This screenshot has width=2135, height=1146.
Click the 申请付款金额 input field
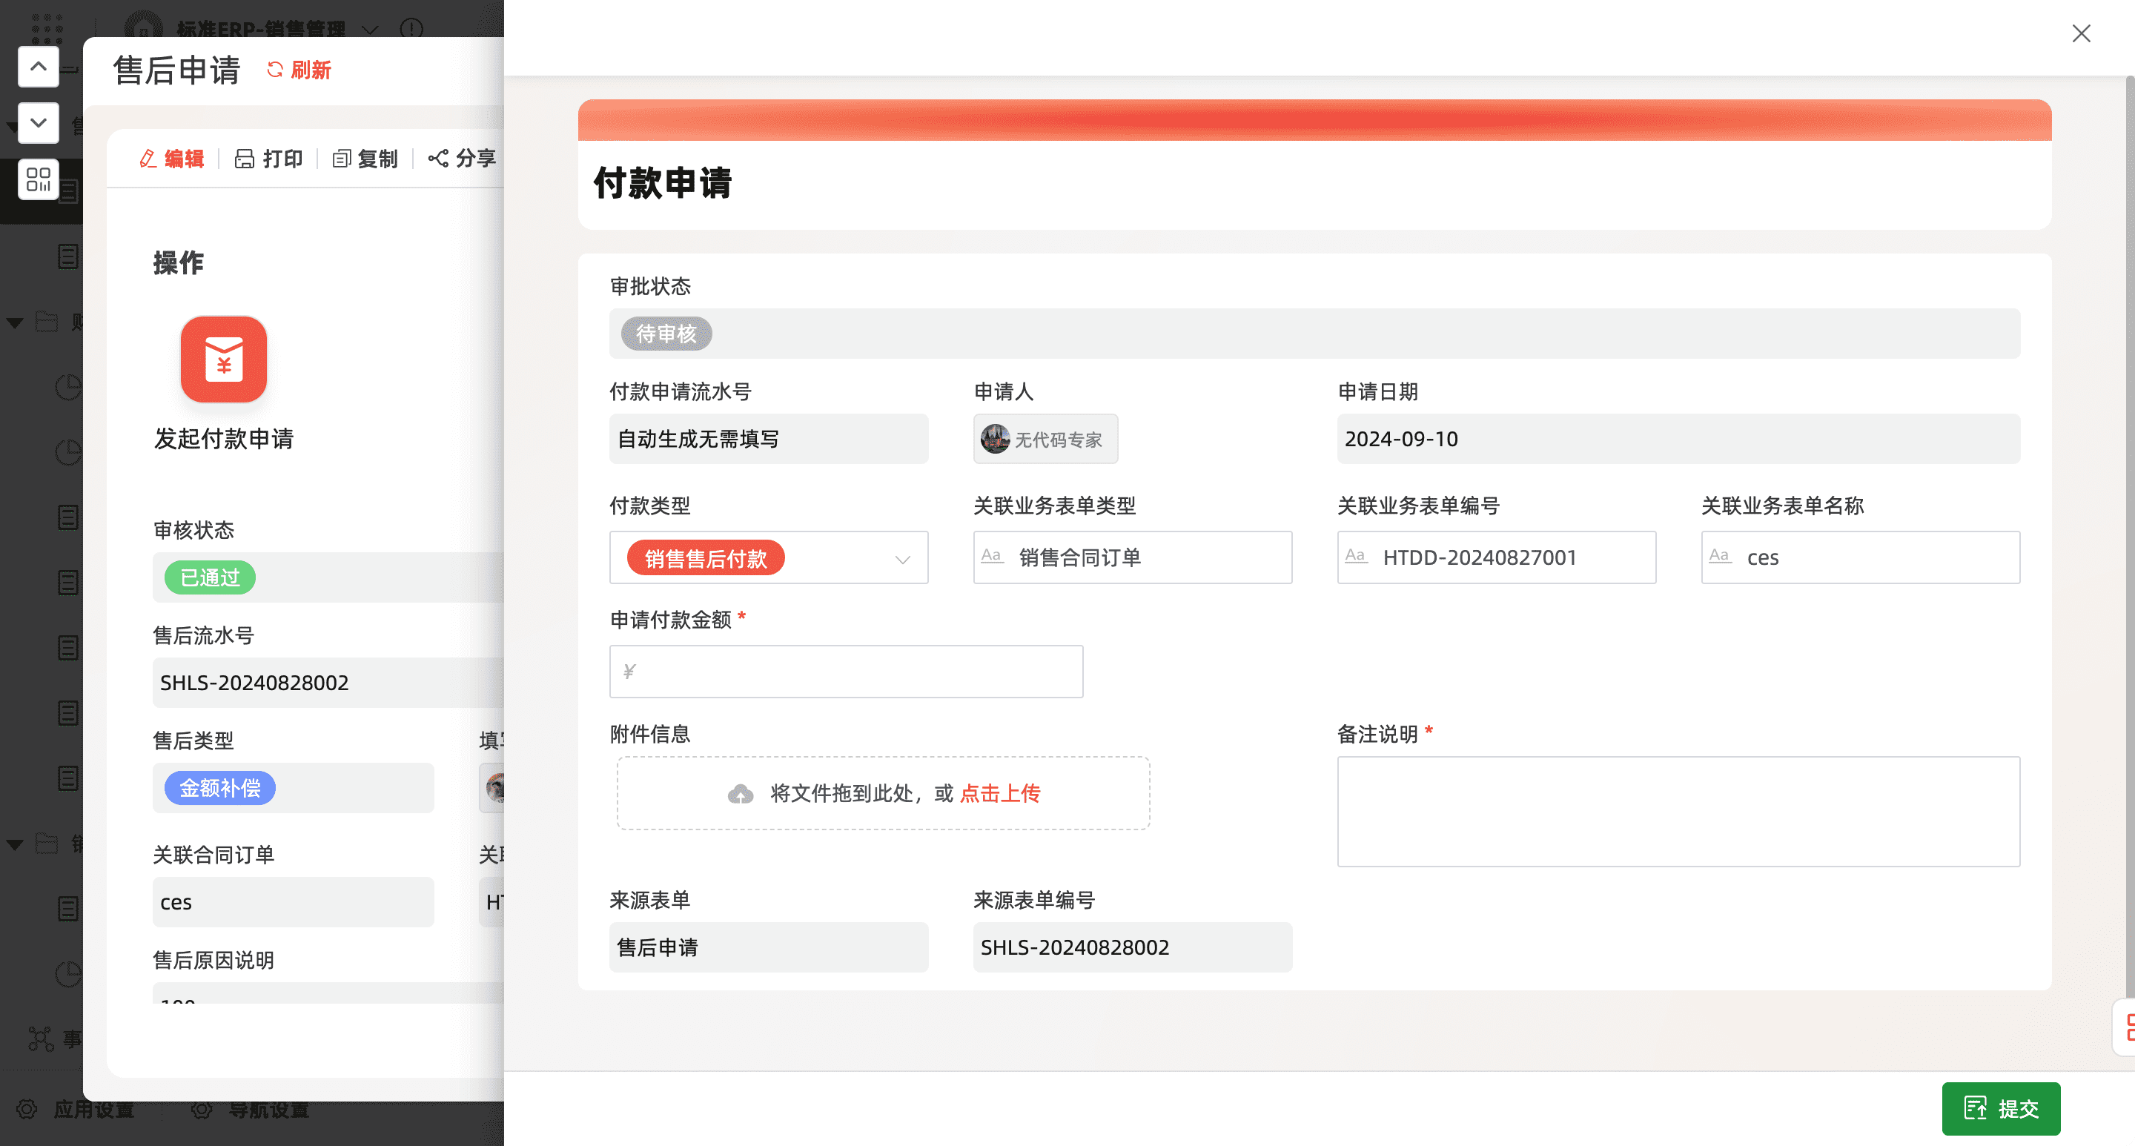(845, 671)
